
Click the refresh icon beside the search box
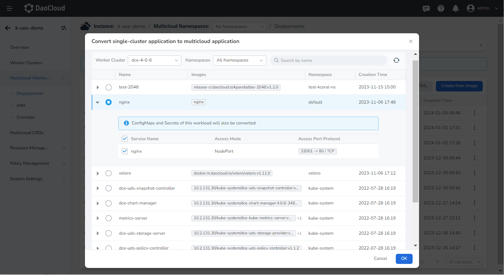[396, 61]
